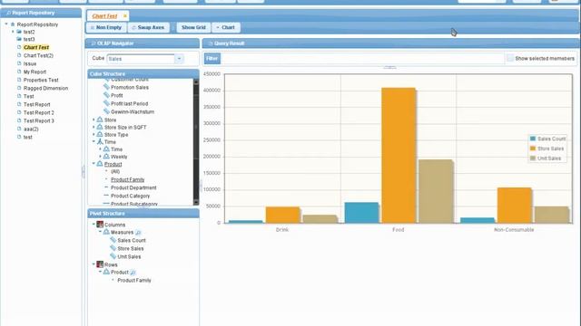
Task: Click the Store Size in SQFT dimension icon
Action: click(100, 127)
